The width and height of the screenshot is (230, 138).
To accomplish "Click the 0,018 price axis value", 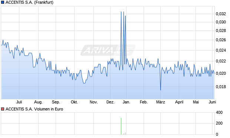I will click(x=221, y=87).
